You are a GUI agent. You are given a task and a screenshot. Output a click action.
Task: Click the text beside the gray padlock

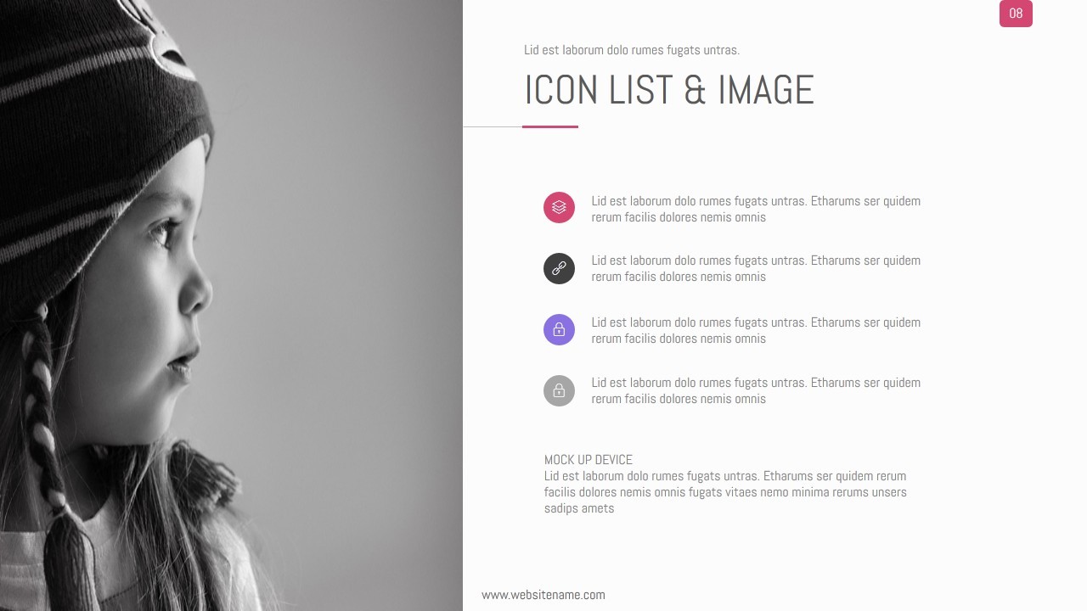[x=756, y=390]
